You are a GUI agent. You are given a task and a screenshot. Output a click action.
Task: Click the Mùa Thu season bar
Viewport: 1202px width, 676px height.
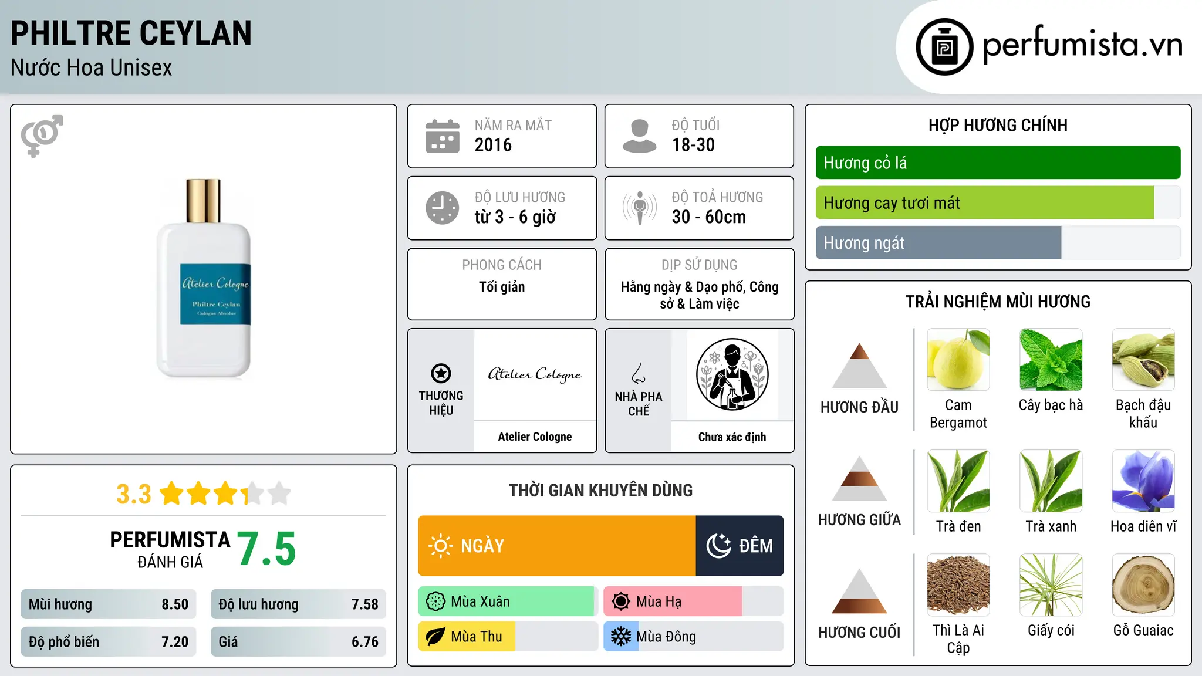pos(508,637)
